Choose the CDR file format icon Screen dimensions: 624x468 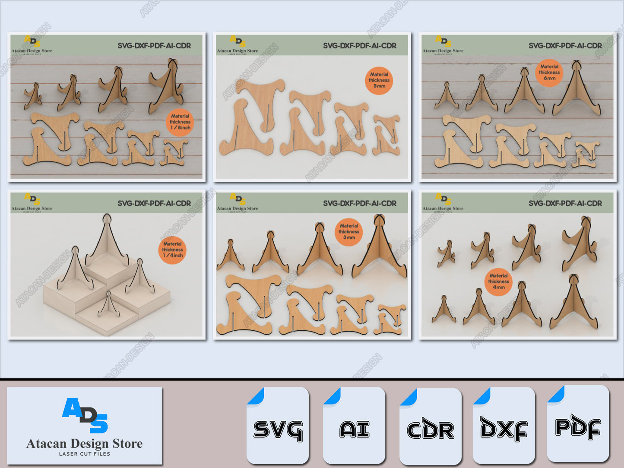(x=430, y=426)
